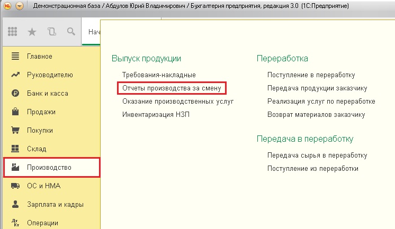
Task: Go to Зарплата и кадры section
Action: pos(55,204)
